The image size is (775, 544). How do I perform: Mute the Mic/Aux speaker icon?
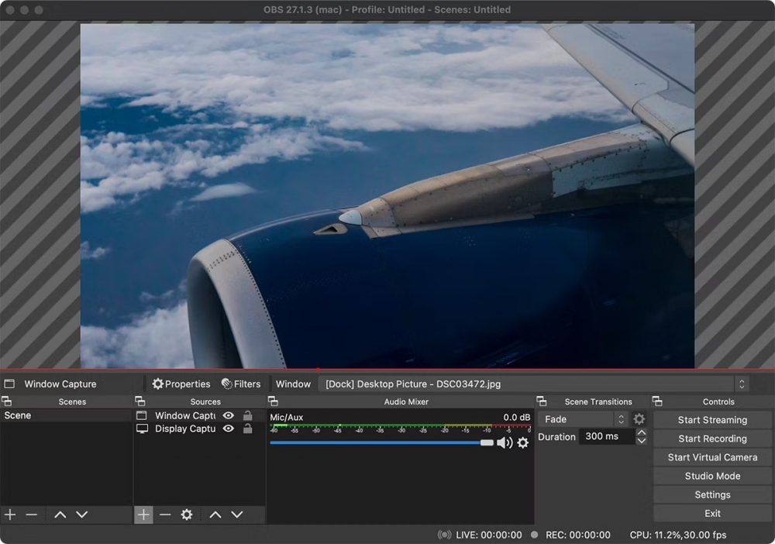pyautogui.click(x=505, y=442)
